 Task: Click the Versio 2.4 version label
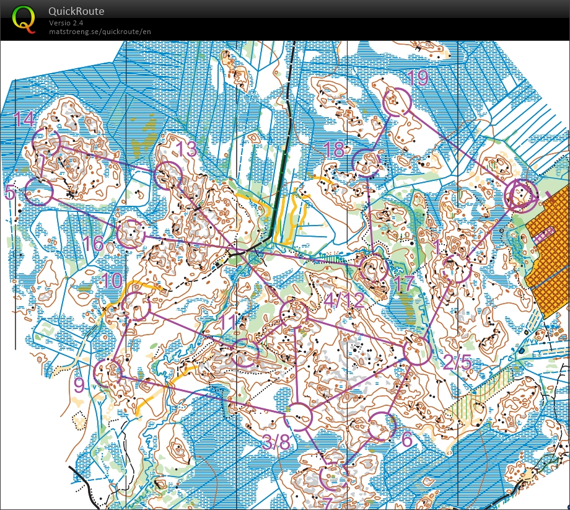click(x=66, y=24)
